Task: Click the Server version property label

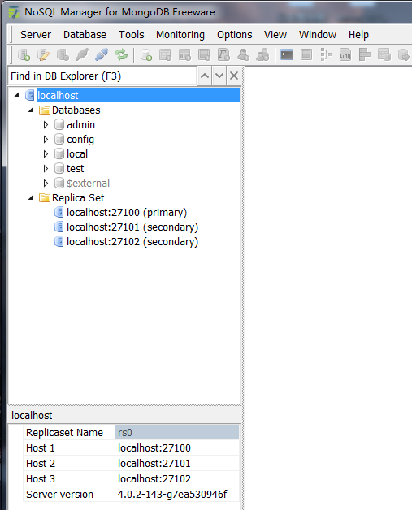Action: click(59, 494)
